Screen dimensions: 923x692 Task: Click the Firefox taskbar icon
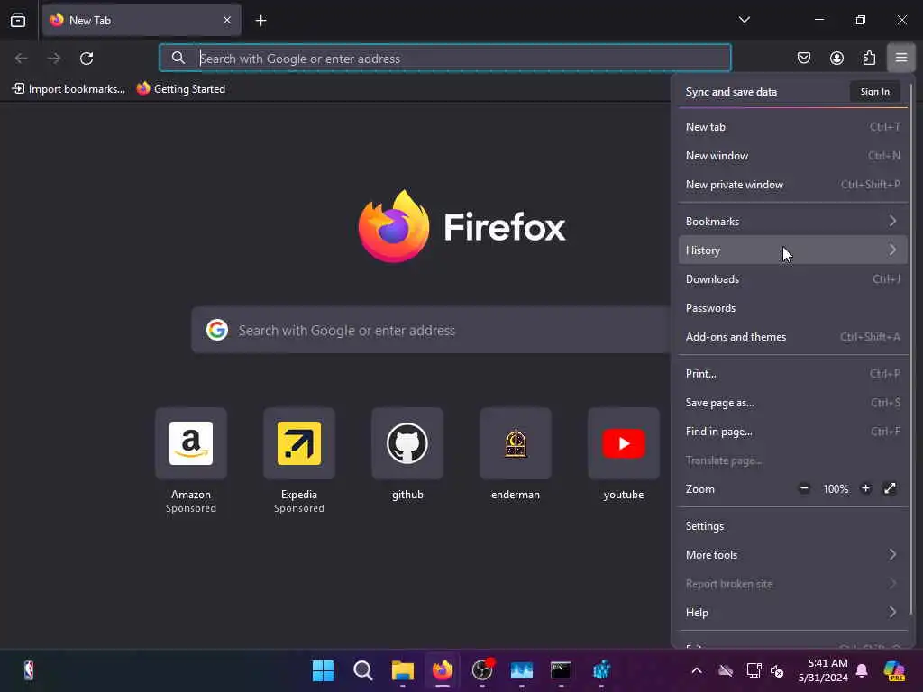pyautogui.click(x=442, y=670)
